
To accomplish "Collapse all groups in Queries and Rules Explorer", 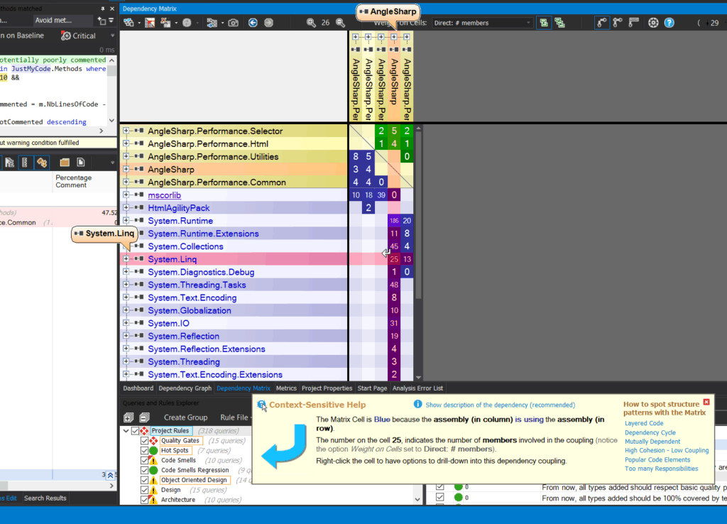I will point(144,417).
